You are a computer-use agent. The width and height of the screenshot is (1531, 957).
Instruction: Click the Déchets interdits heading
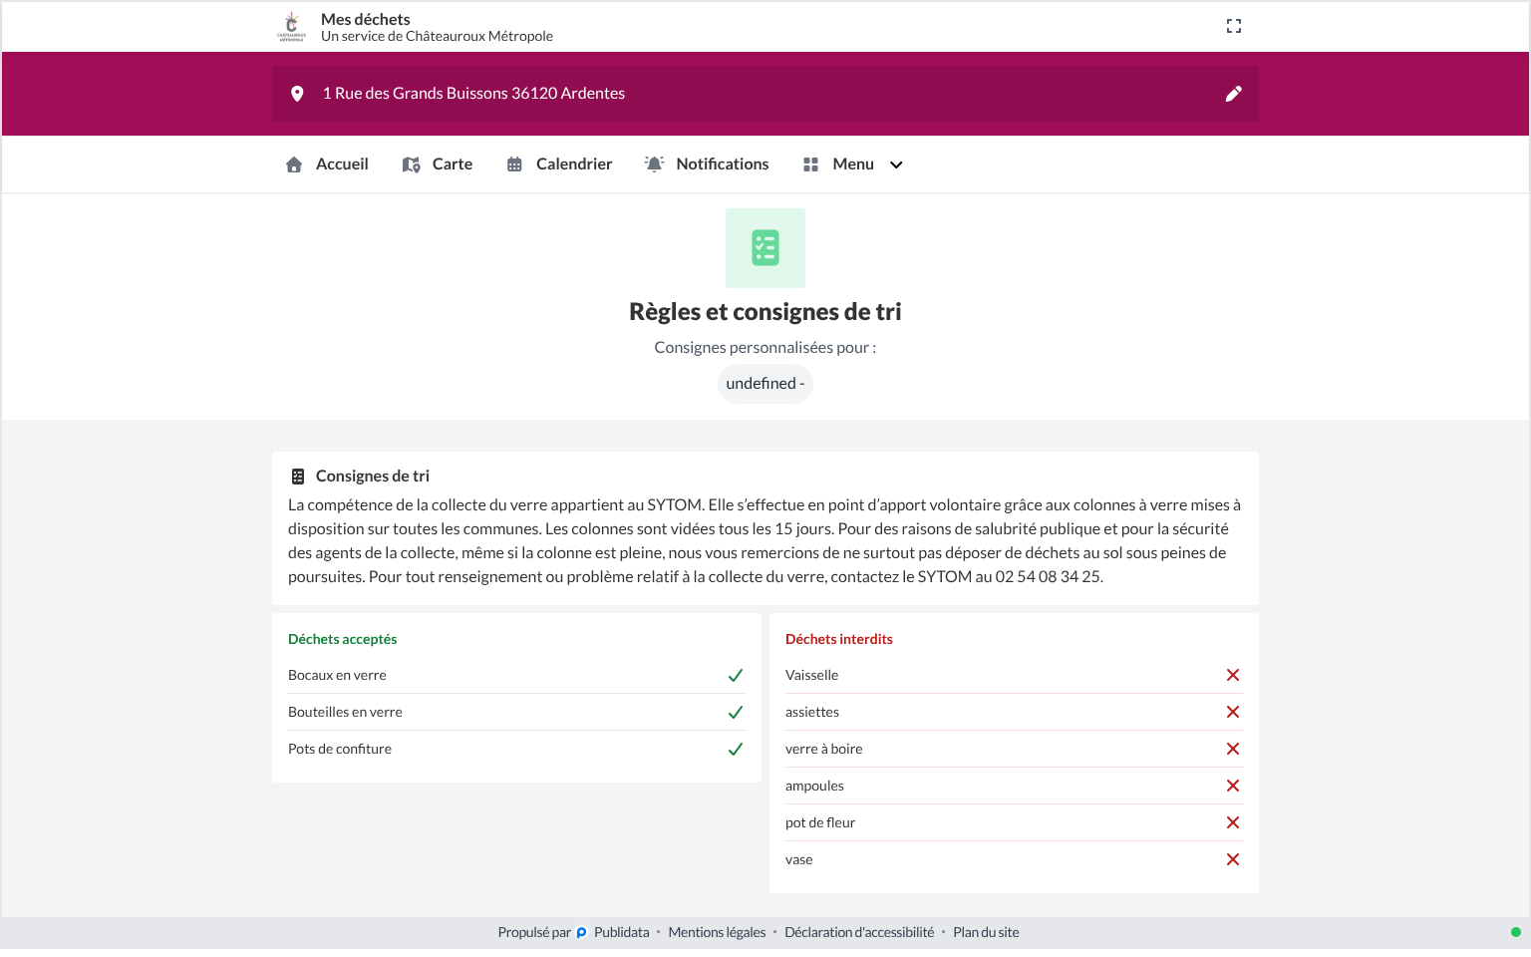click(839, 640)
